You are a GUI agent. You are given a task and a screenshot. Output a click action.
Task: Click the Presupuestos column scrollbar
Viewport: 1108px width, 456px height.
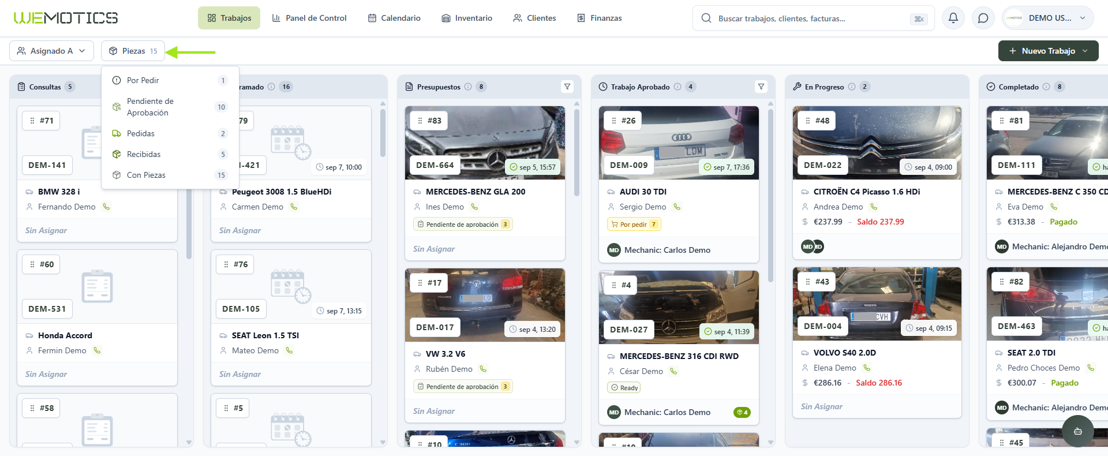pos(577,152)
